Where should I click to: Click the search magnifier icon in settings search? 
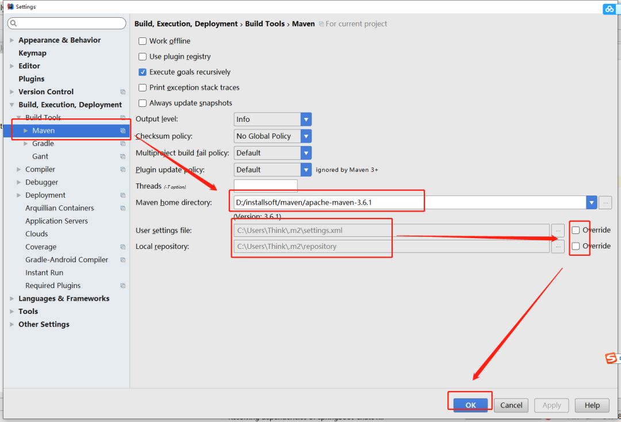pyautogui.click(x=13, y=24)
